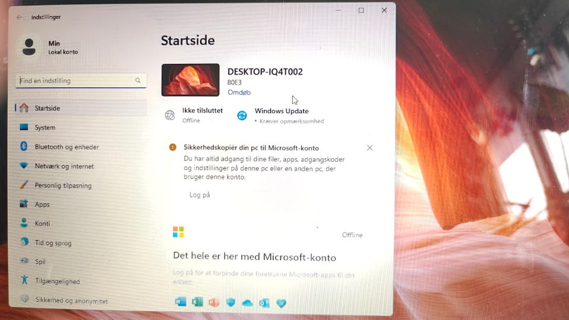Screen dimensions: 569x320
Task: Click the Bluetooth icon in the sidebar
Action: [x=24, y=146]
